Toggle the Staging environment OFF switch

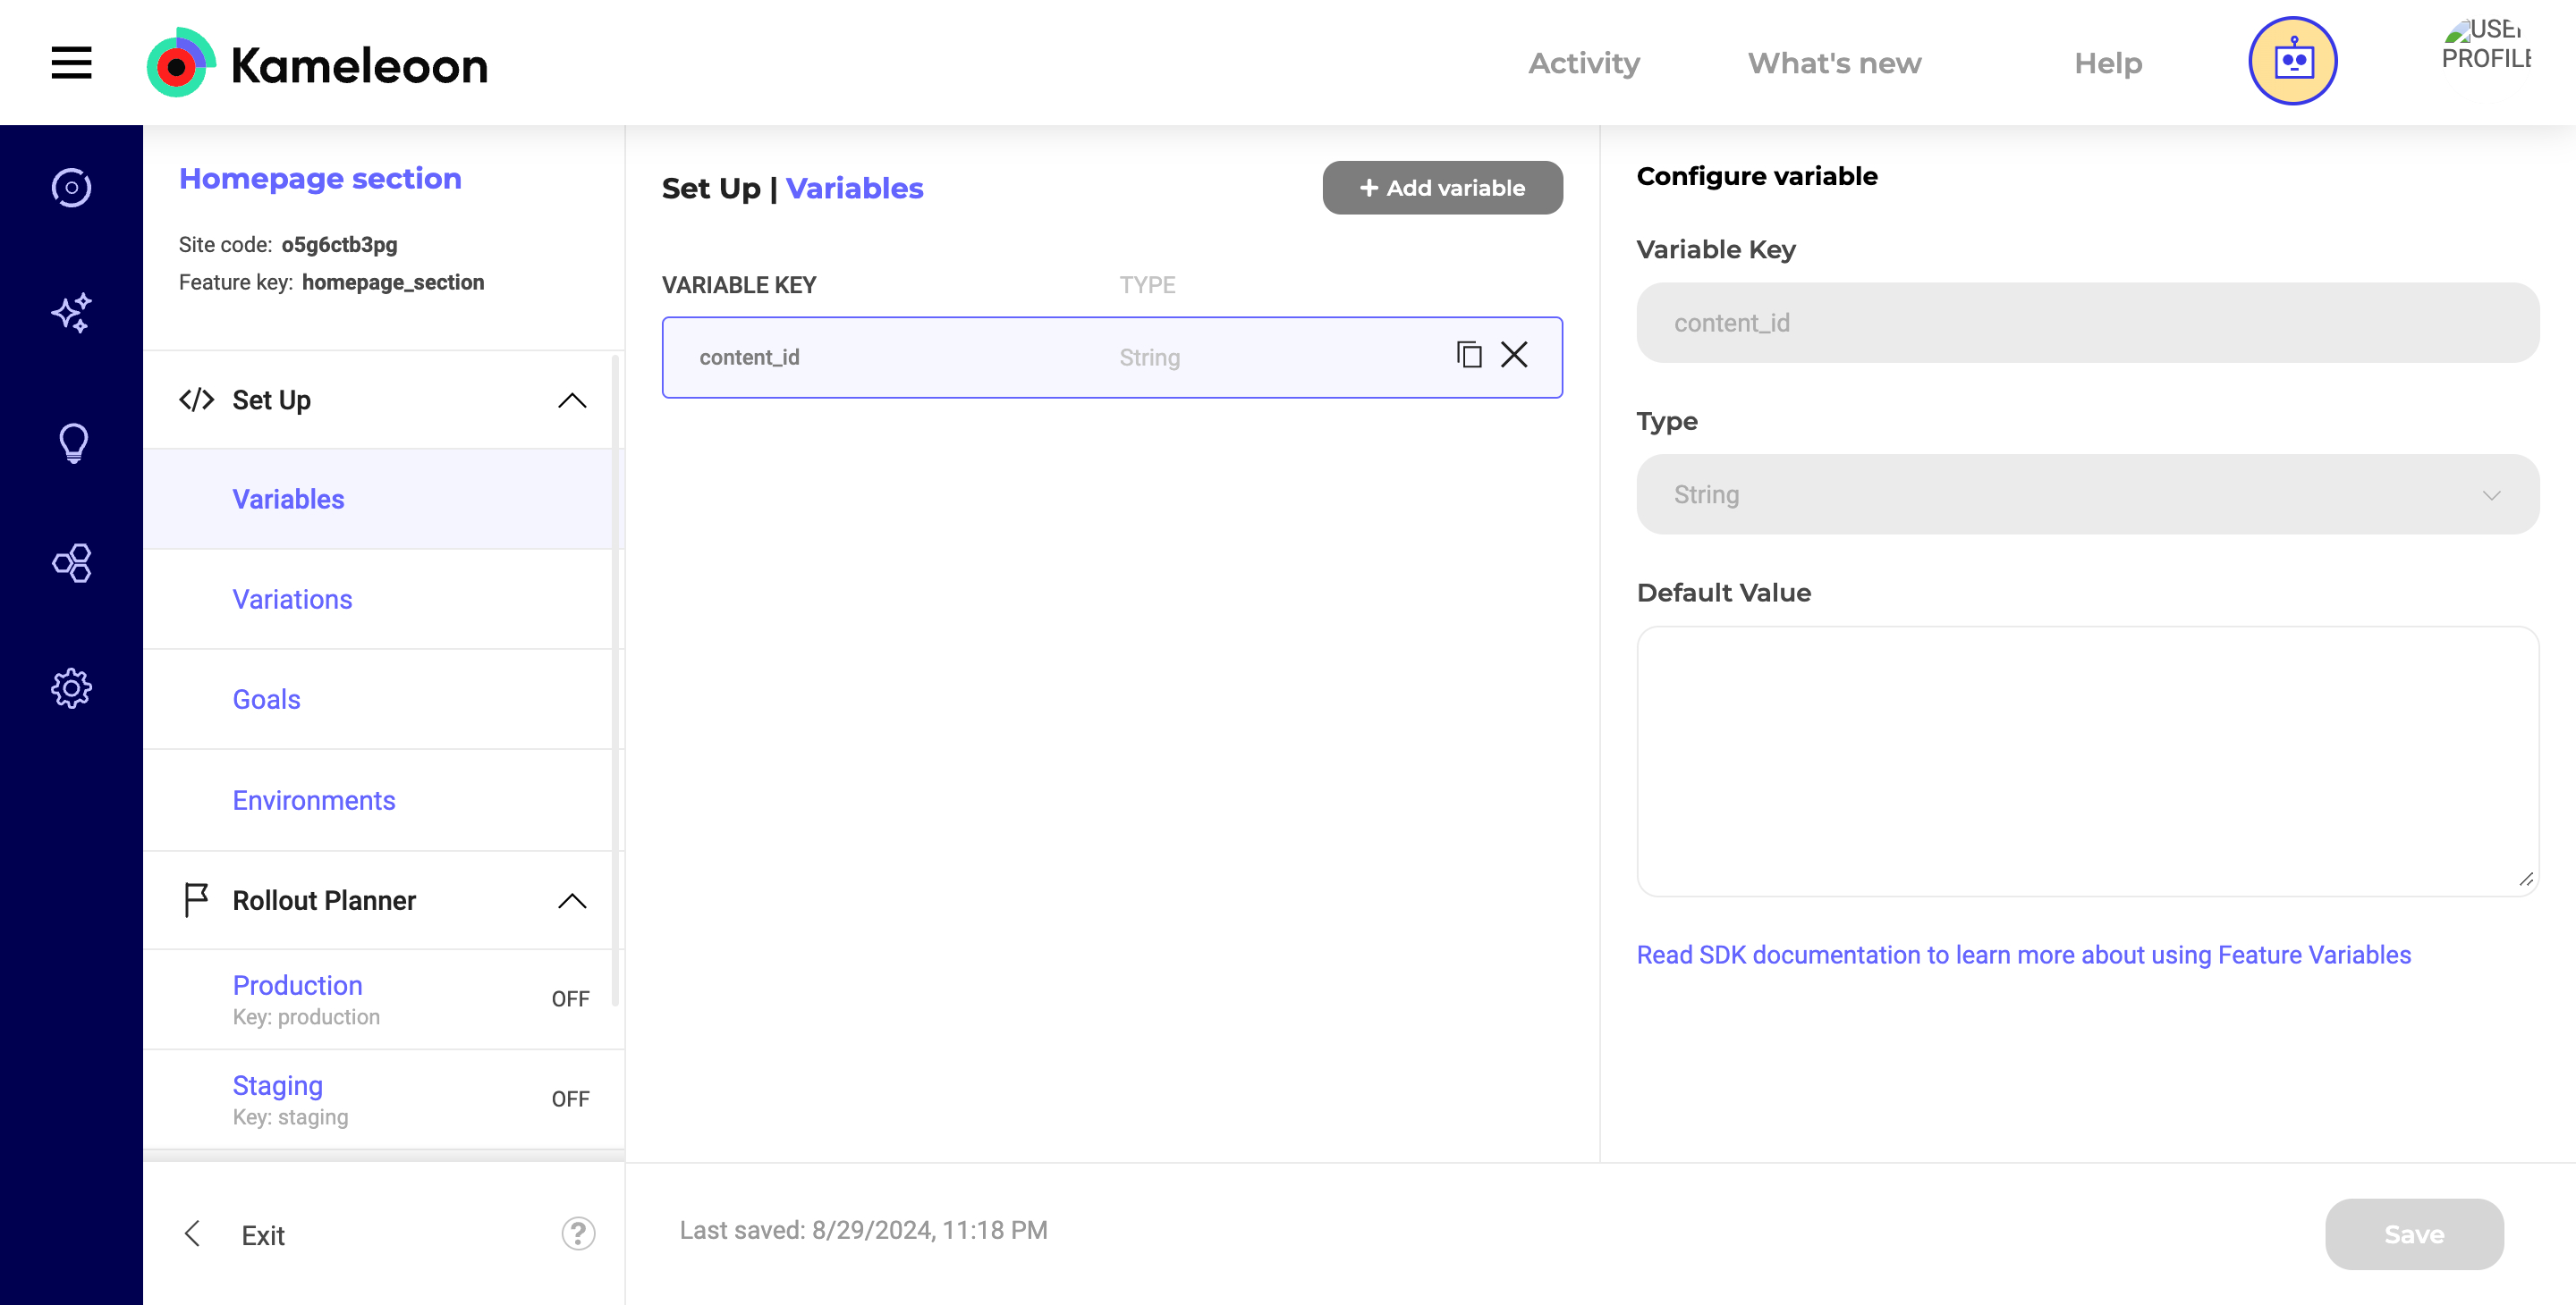pyautogui.click(x=570, y=1099)
